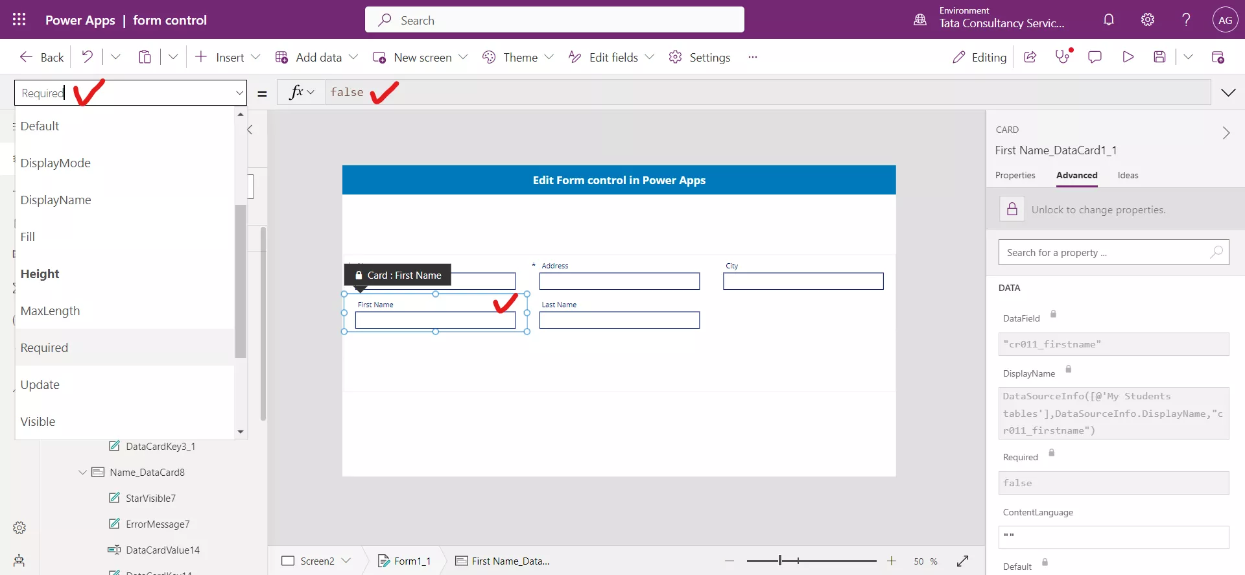This screenshot has height=575, width=1245.
Task: Click the formula bar false value
Action: point(347,92)
